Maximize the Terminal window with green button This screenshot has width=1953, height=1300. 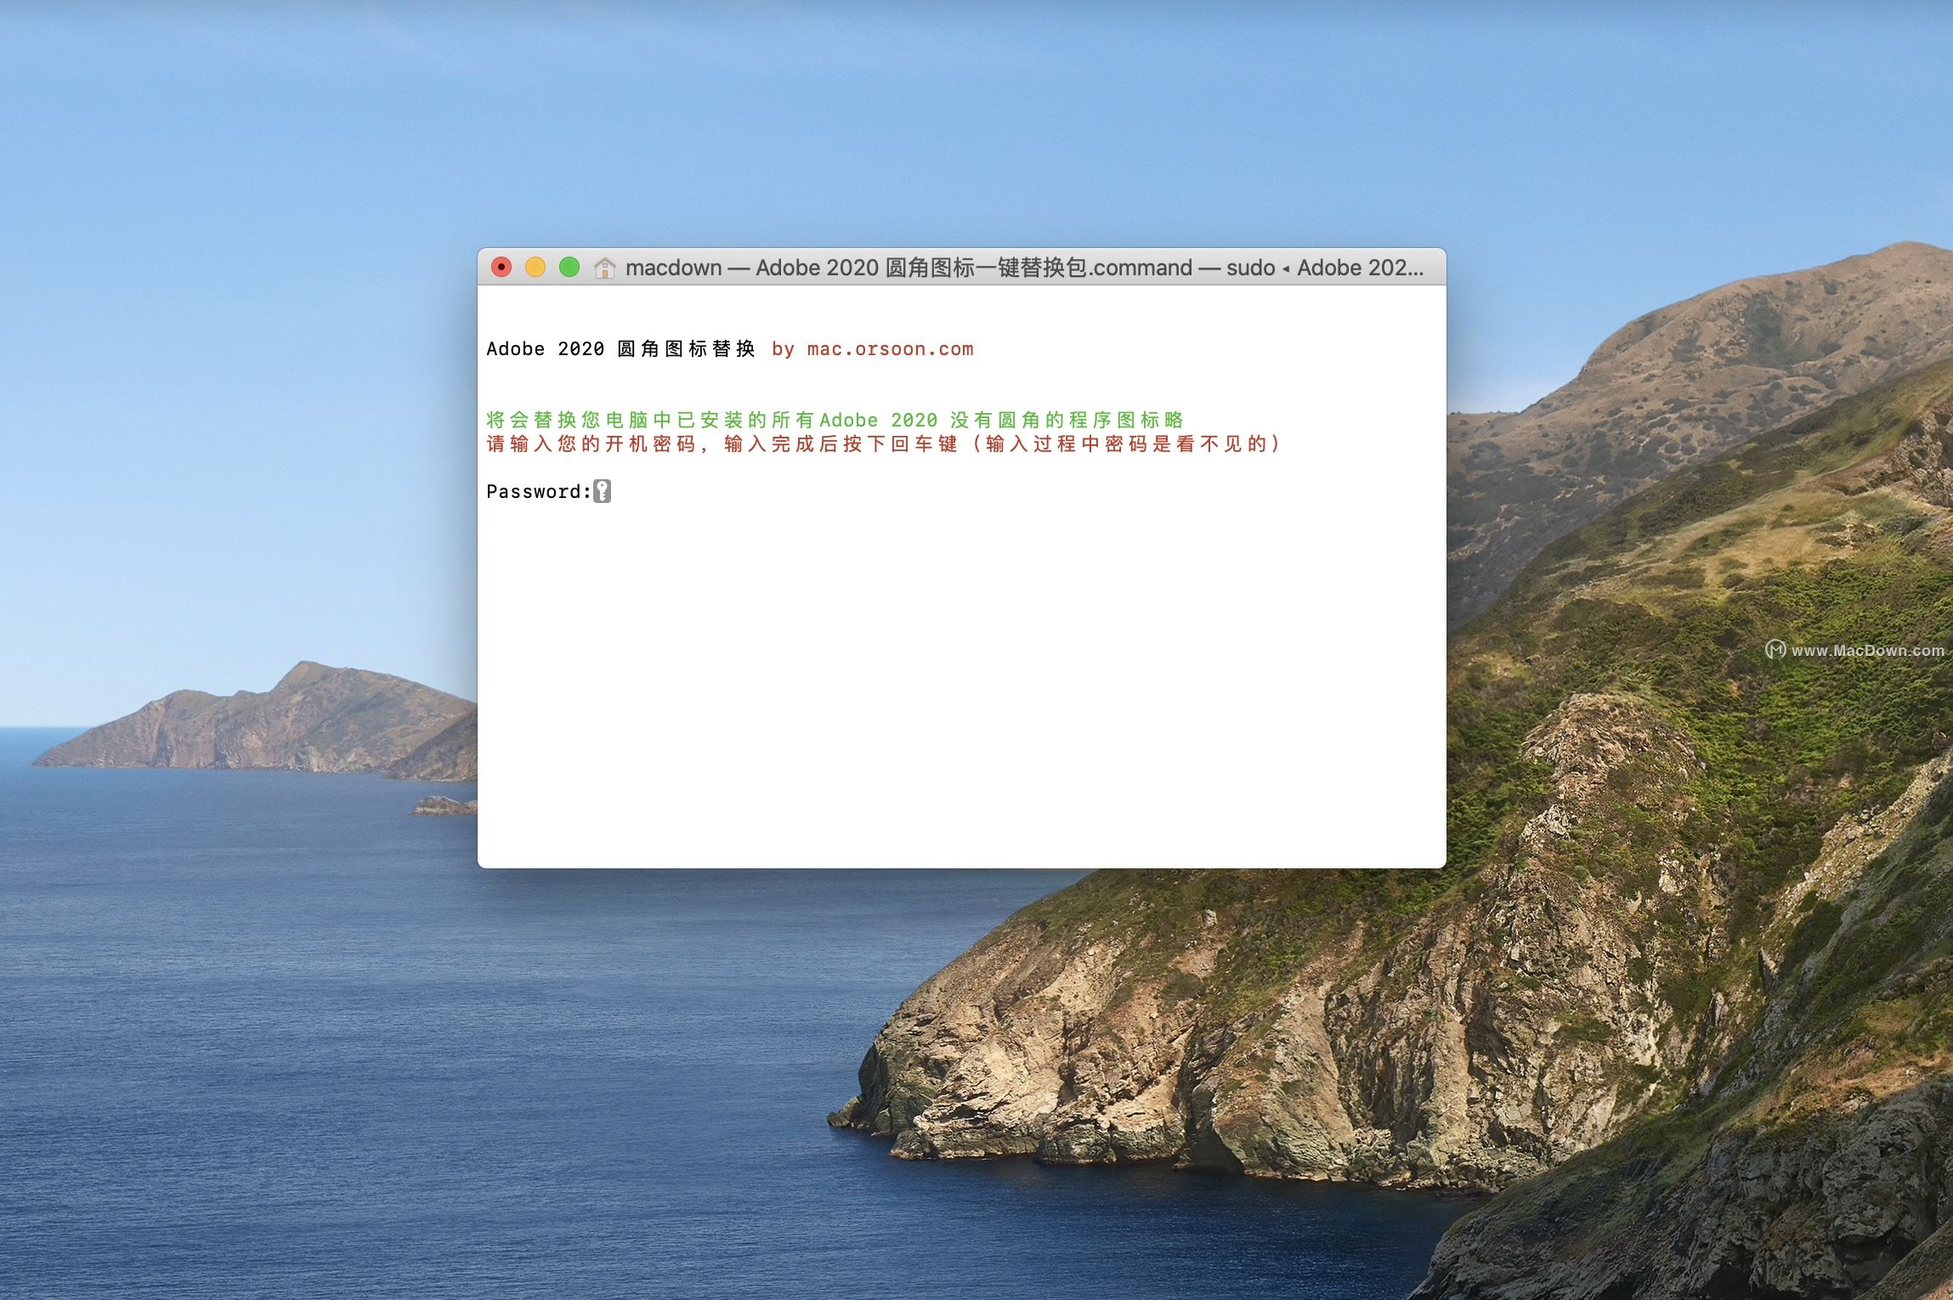(x=569, y=268)
